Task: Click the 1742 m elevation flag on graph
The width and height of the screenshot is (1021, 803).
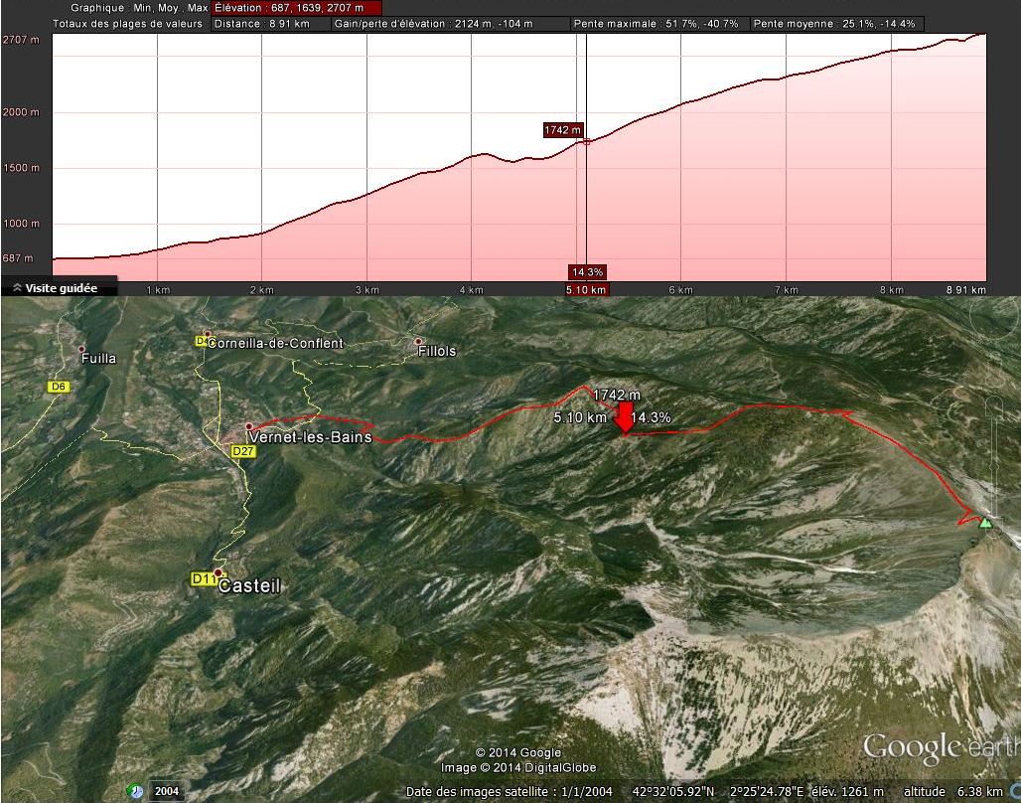Action: 563,128
